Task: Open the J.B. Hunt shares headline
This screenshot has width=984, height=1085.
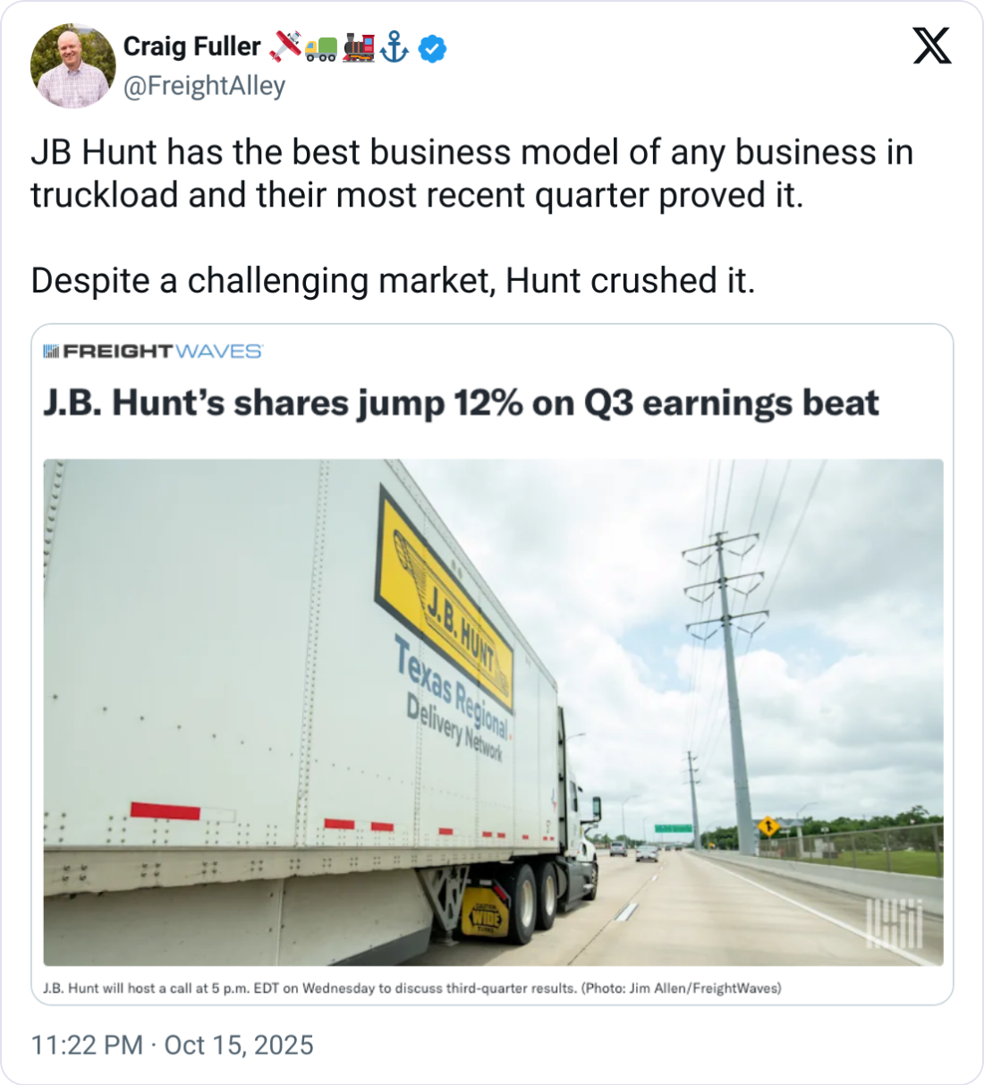Action: pos(461,403)
